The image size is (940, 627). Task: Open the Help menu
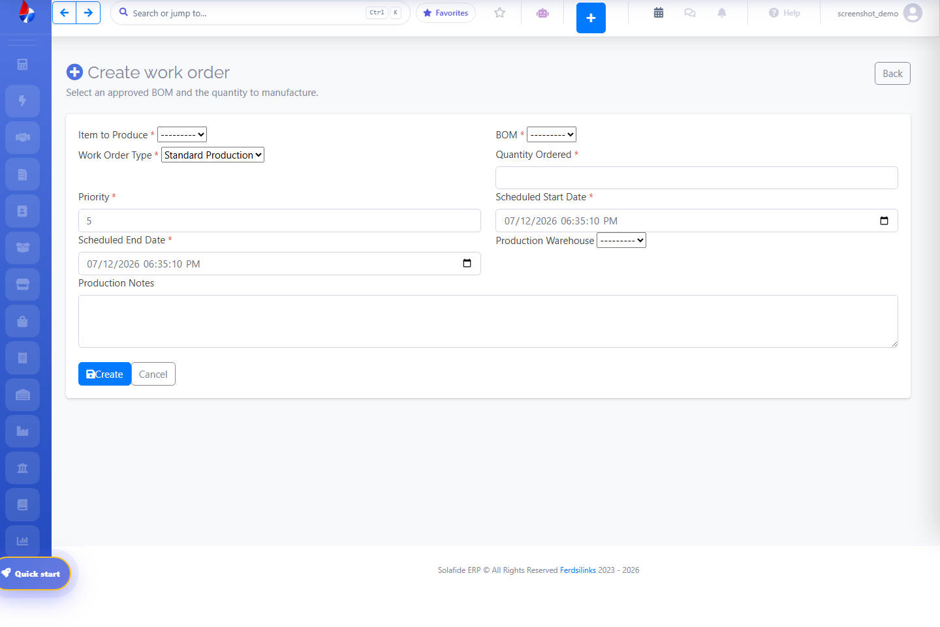[785, 13]
